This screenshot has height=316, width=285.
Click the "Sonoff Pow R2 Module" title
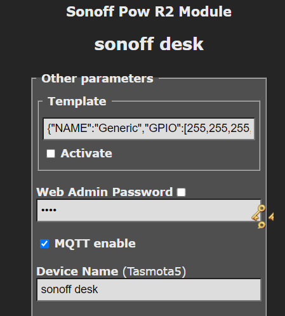tap(149, 11)
